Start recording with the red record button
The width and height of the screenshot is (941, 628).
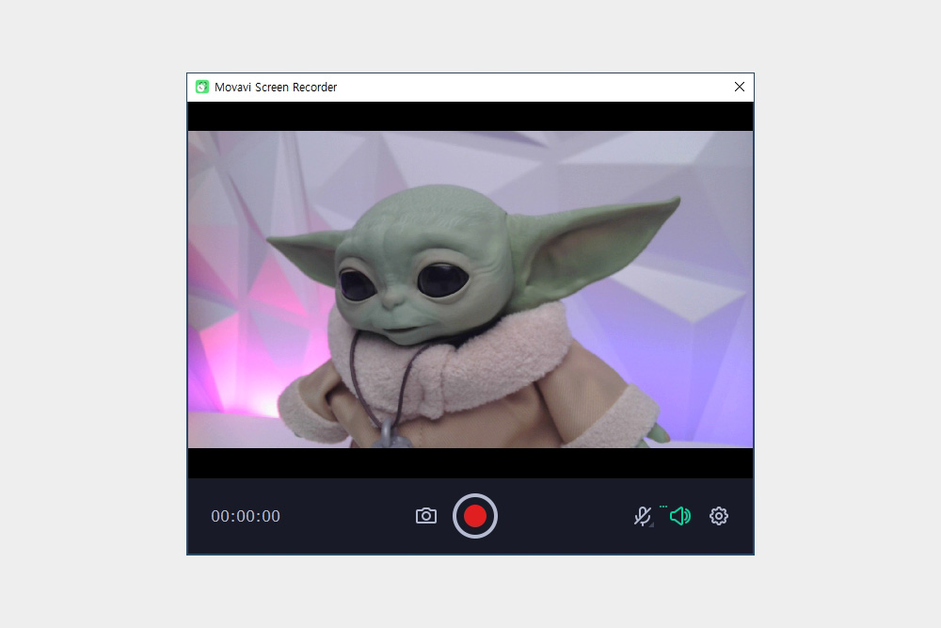pyautogui.click(x=474, y=516)
